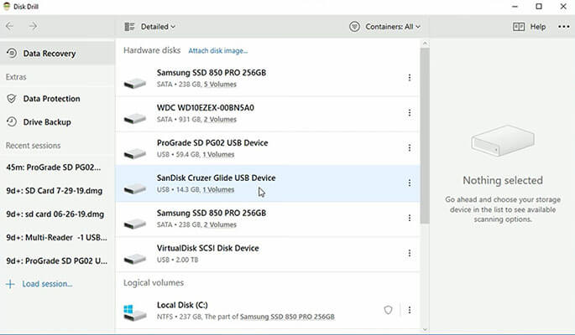This screenshot has height=335, width=575.
Task: Minimize the Disk Drill window
Action: tap(515, 7)
